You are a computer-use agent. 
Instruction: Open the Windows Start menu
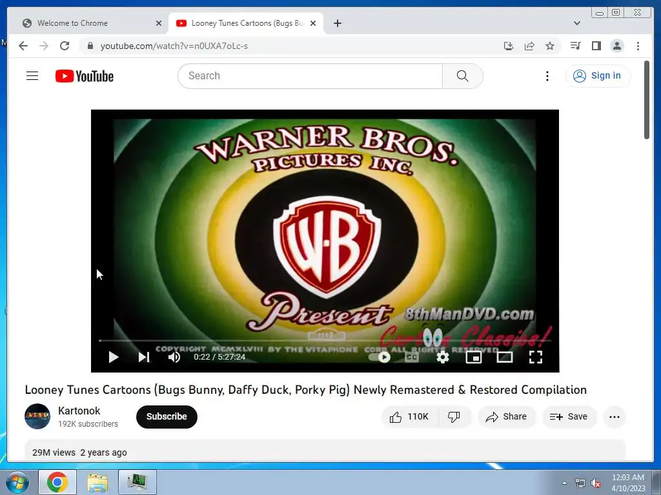tap(17, 482)
